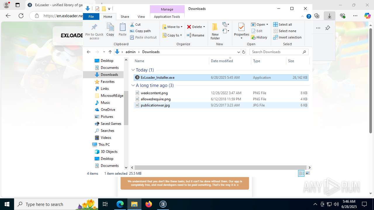Click the Copy ribbon icon
Screen dimensions: 374x210
(110, 30)
